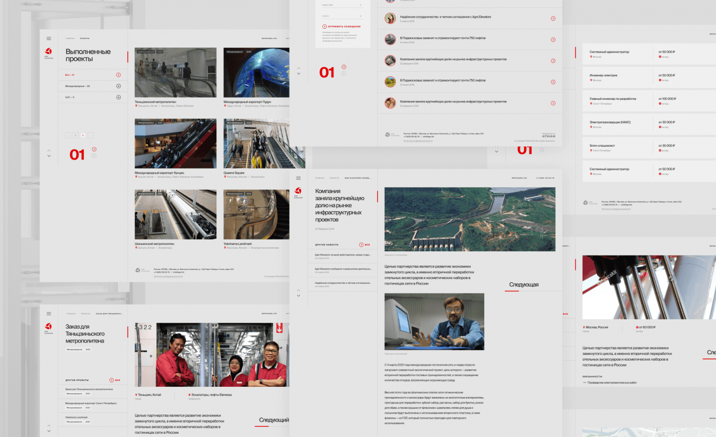
Task: Click down chevron on Выполненные проекты sidebar
Action: pos(49,156)
